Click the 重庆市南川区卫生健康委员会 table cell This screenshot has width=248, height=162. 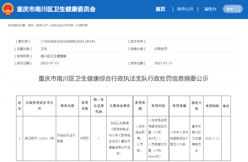click(x=197, y=138)
